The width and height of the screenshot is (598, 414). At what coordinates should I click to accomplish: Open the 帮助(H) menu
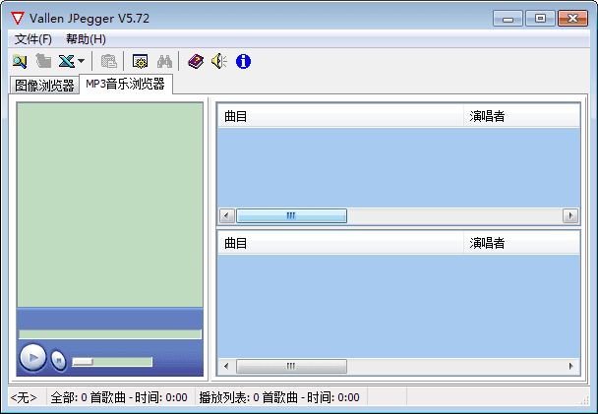click(86, 39)
